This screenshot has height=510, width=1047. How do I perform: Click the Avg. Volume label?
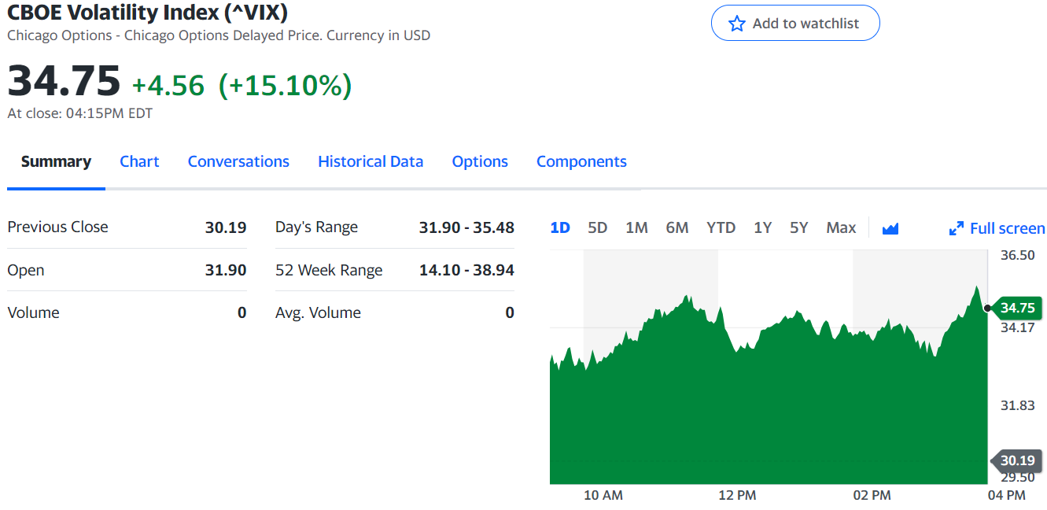(x=318, y=312)
